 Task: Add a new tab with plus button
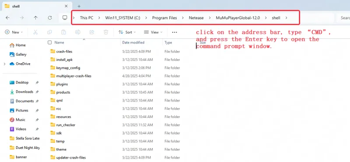pos(79,6)
